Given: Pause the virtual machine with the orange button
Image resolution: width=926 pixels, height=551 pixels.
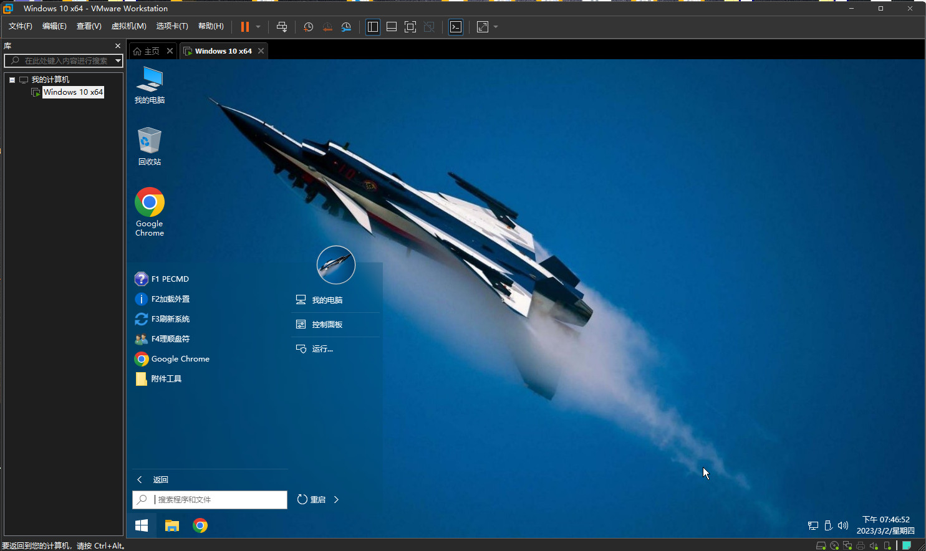Looking at the screenshot, I should click(x=245, y=27).
